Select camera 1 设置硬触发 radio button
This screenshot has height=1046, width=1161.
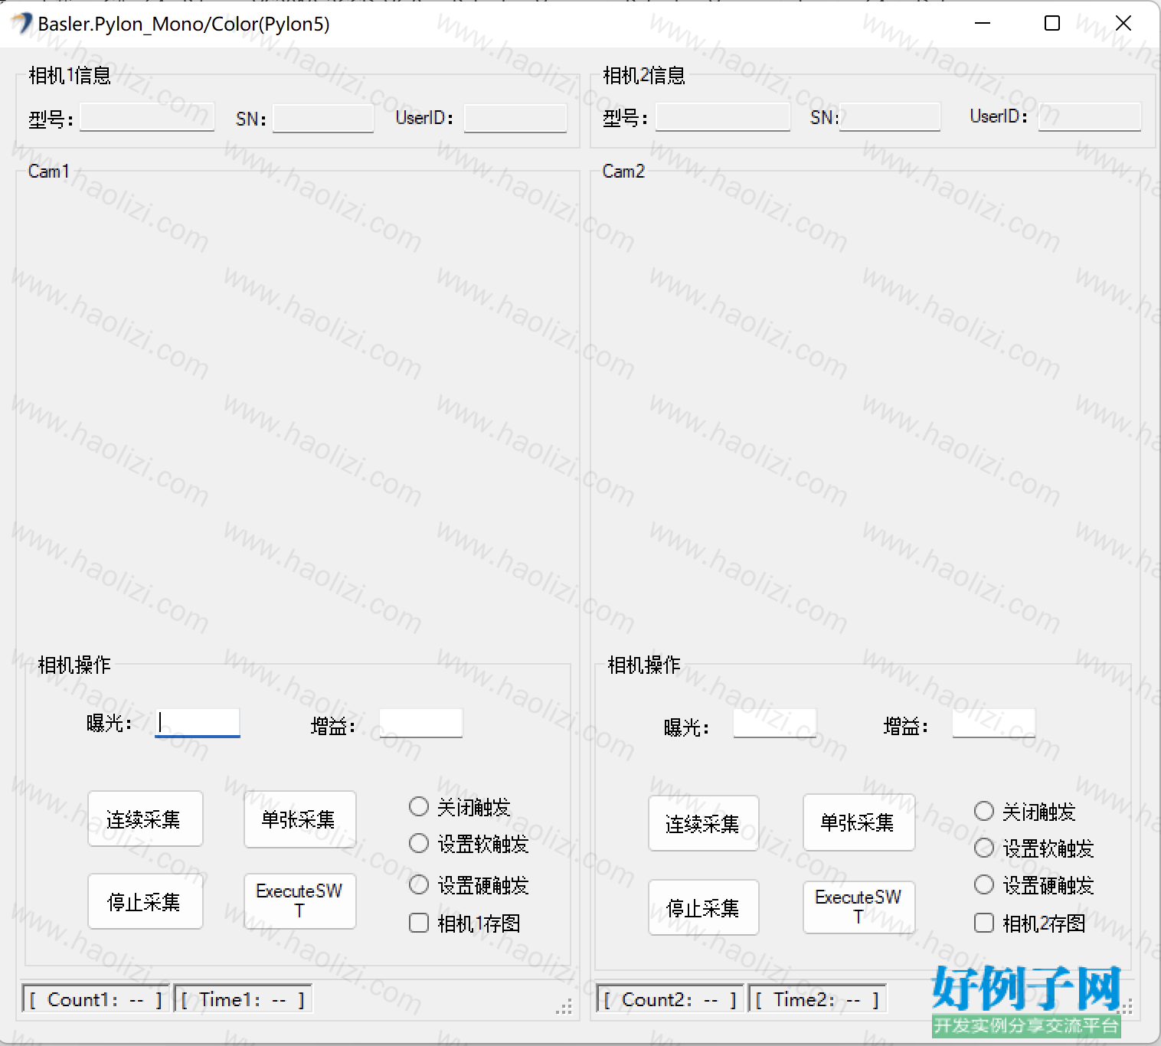click(x=419, y=884)
